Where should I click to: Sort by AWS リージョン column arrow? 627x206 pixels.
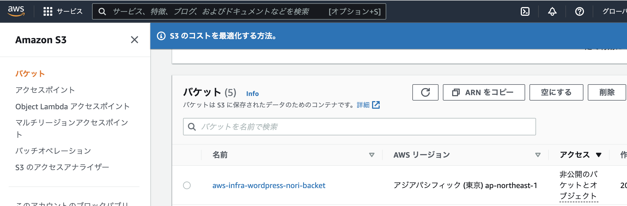click(x=538, y=155)
